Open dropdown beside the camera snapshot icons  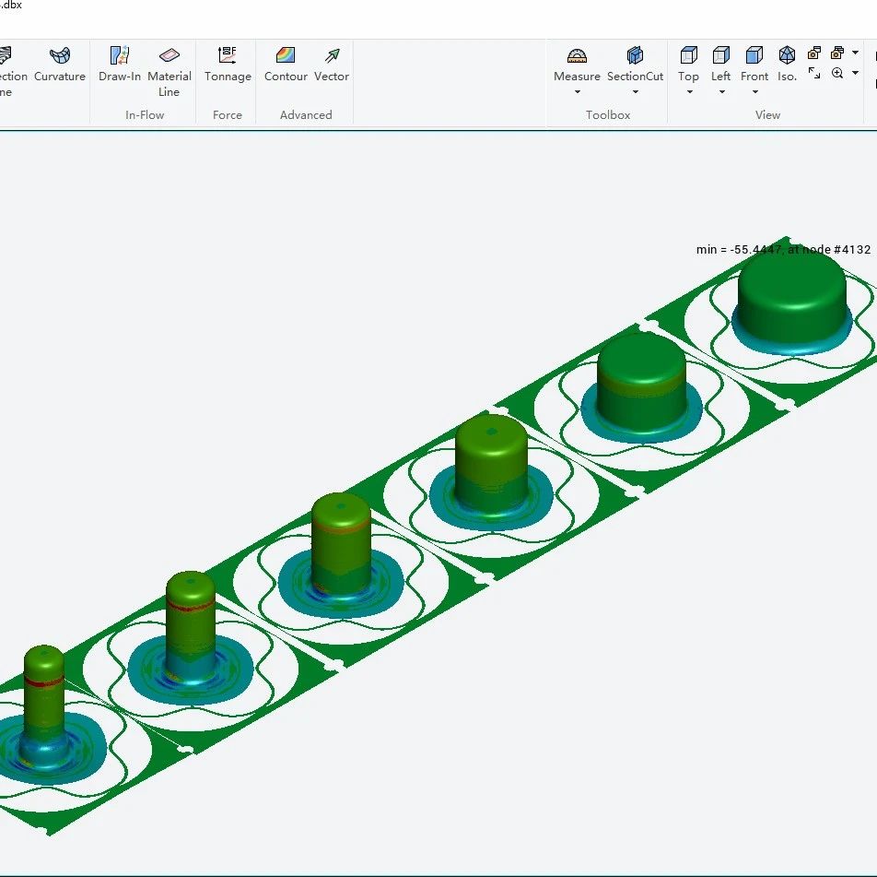tap(855, 53)
